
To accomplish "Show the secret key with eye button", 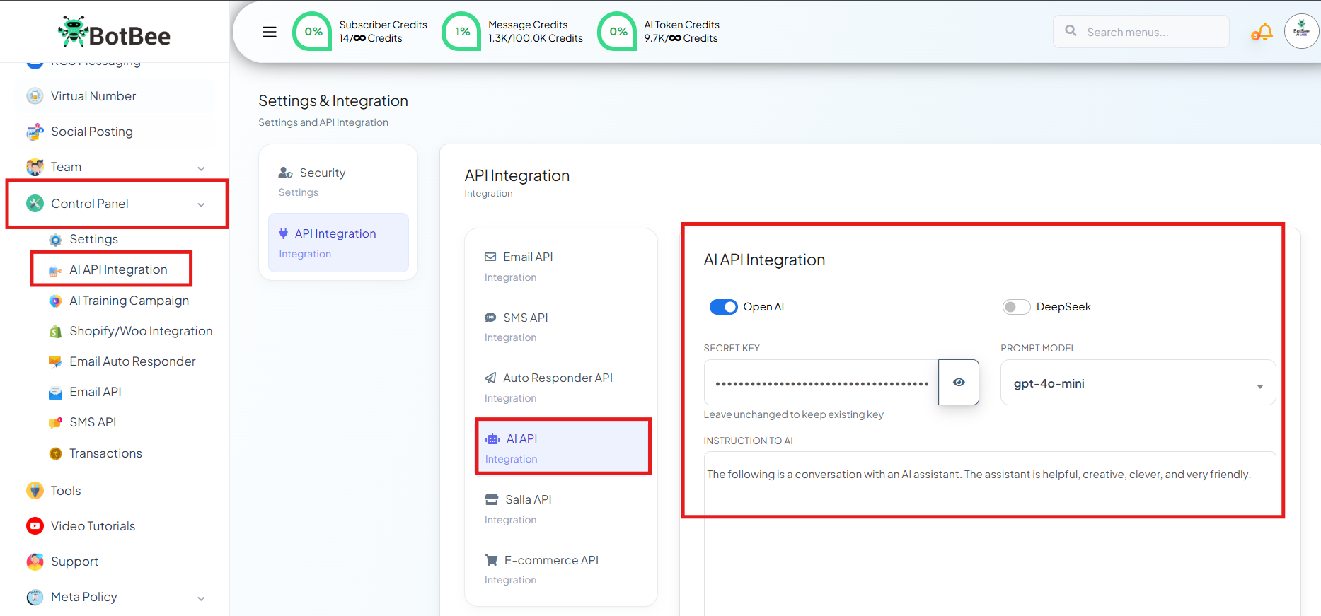I will (959, 383).
